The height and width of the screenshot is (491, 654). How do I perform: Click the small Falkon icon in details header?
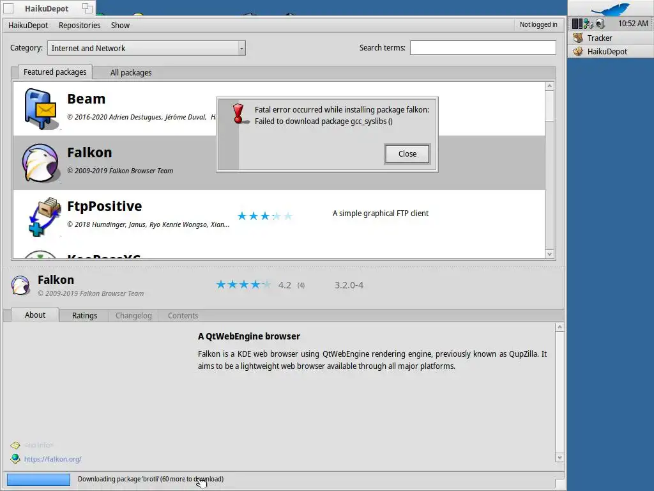[20, 286]
